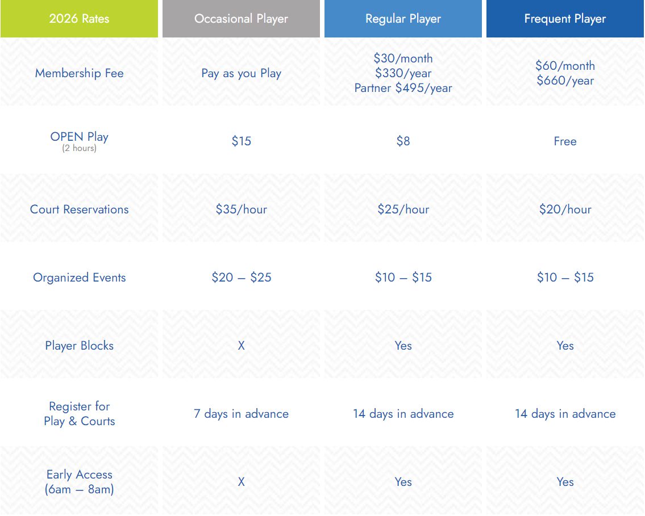Click the Partner $495/year price

coord(403,88)
